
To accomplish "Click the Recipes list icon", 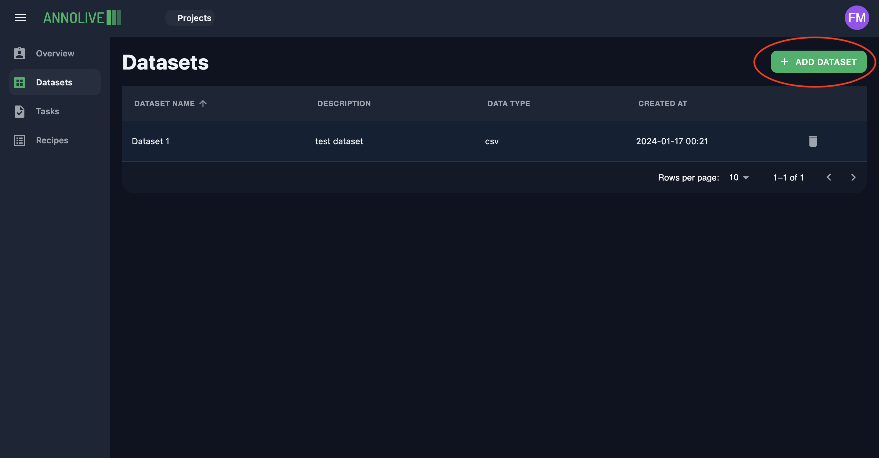I will (20, 140).
